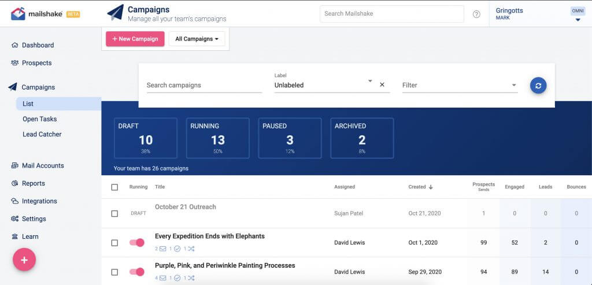Sort by the Prospects Sends column header
Viewport: 592px width, 285px height.
(x=484, y=187)
